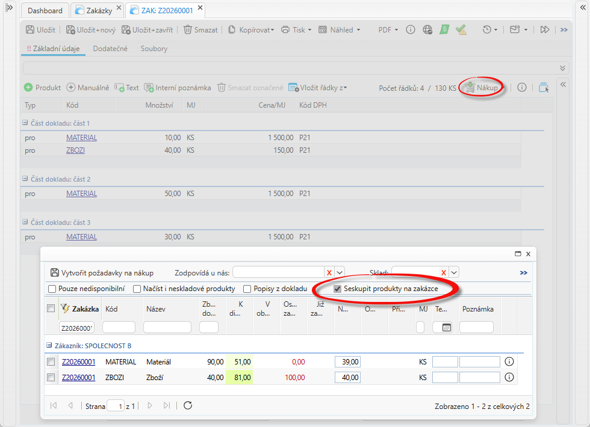This screenshot has width=590, height=427.
Task: Open the Zodpovídá u nás dropdown arrow
Action: (339, 272)
